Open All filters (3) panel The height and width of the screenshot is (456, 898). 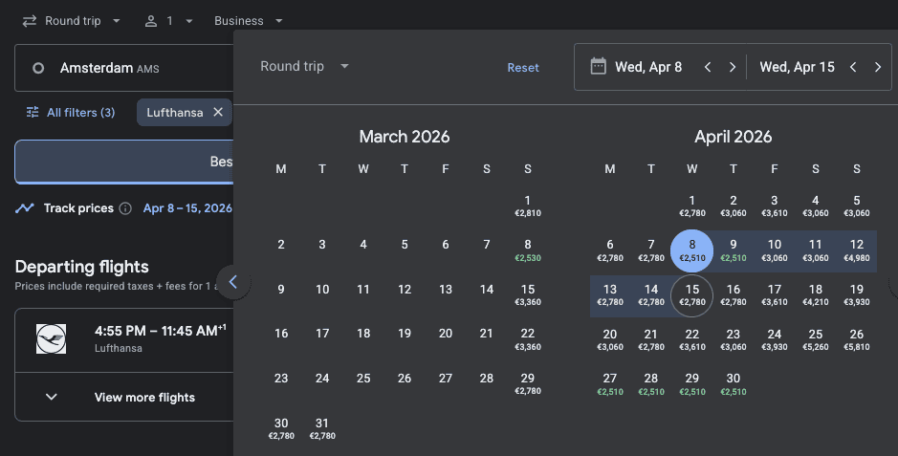pyautogui.click(x=71, y=113)
